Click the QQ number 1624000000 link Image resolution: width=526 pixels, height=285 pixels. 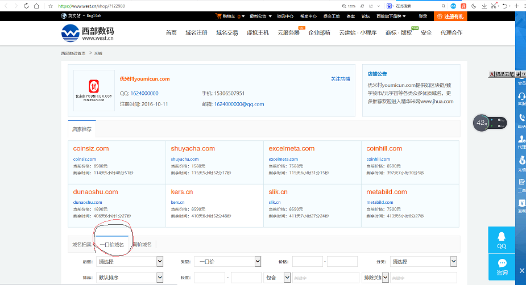[x=144, y=94]
